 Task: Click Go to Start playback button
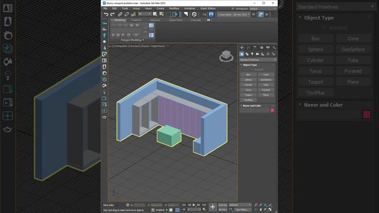(x=184, y=205)
